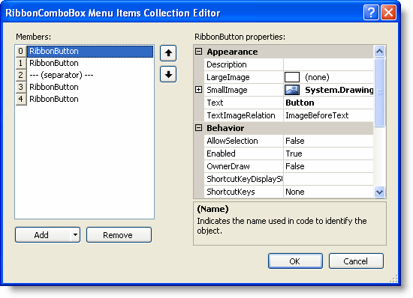Select the Text property name
The height and width of the screenshot is (298, 413).
[243, 103]
